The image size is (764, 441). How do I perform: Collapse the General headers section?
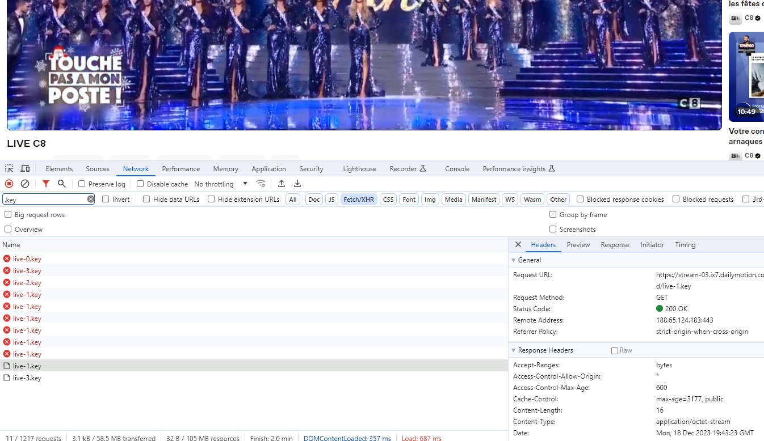(515, 260)
